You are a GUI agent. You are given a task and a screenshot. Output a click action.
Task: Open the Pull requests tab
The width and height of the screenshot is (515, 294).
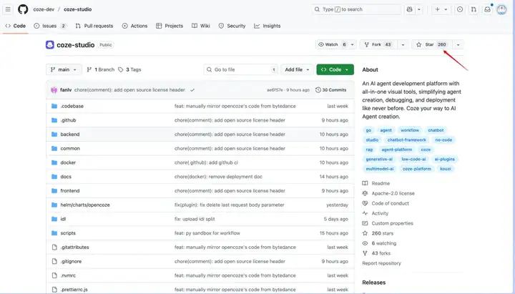coord(94,26)
